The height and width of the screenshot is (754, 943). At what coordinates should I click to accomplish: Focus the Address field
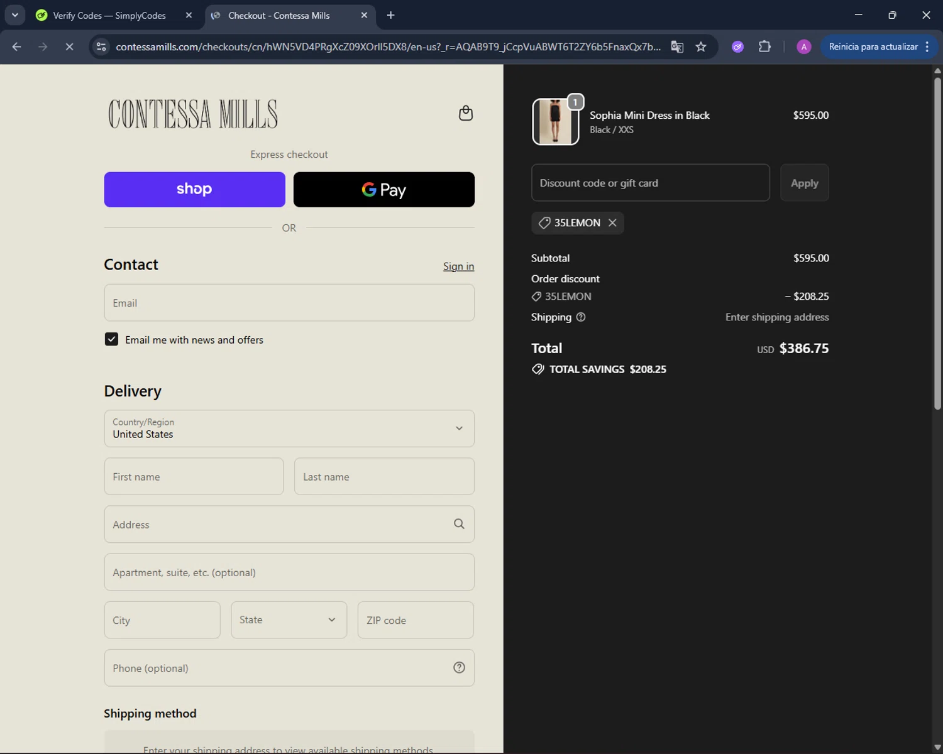(289, 524)
